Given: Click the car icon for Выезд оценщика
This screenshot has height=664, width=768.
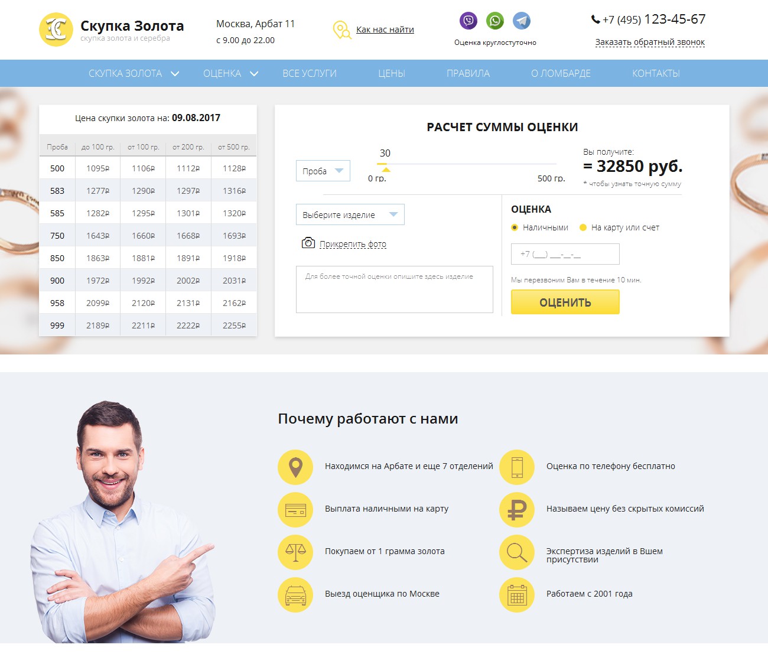Looking at the screenshot, I should (295, 594).
